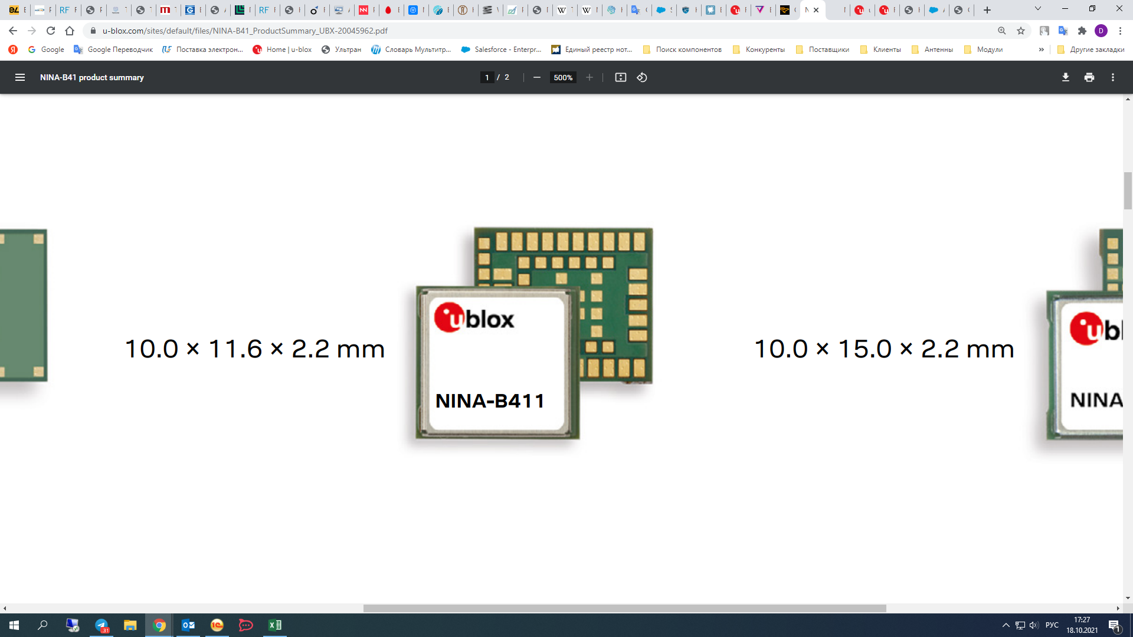1133x637 pixels.
Task: Open the Extensions puzzle menu
Action: pos(1082,31)
